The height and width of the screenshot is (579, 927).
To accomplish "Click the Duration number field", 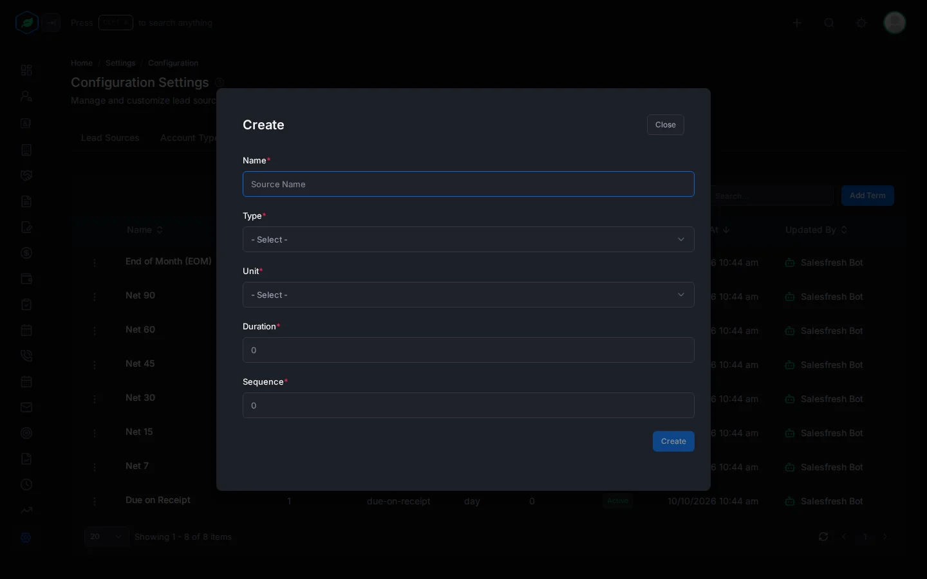I will [x=468, y=350].
